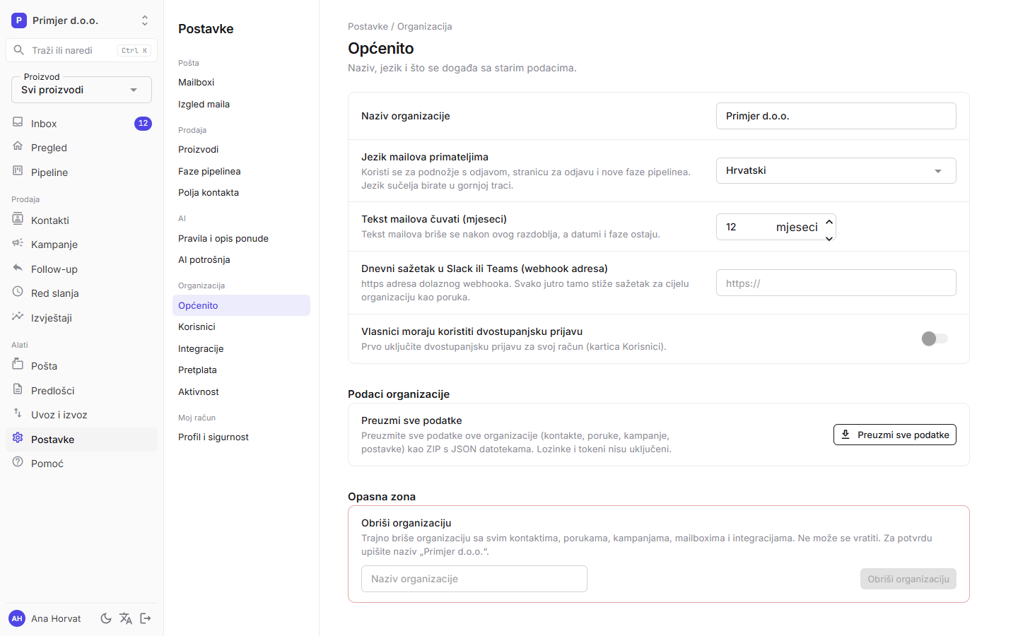Viewport: 1018px width, 636px height.
Task: Select the Kontakti contacts icon
Action: pos(18,219)
